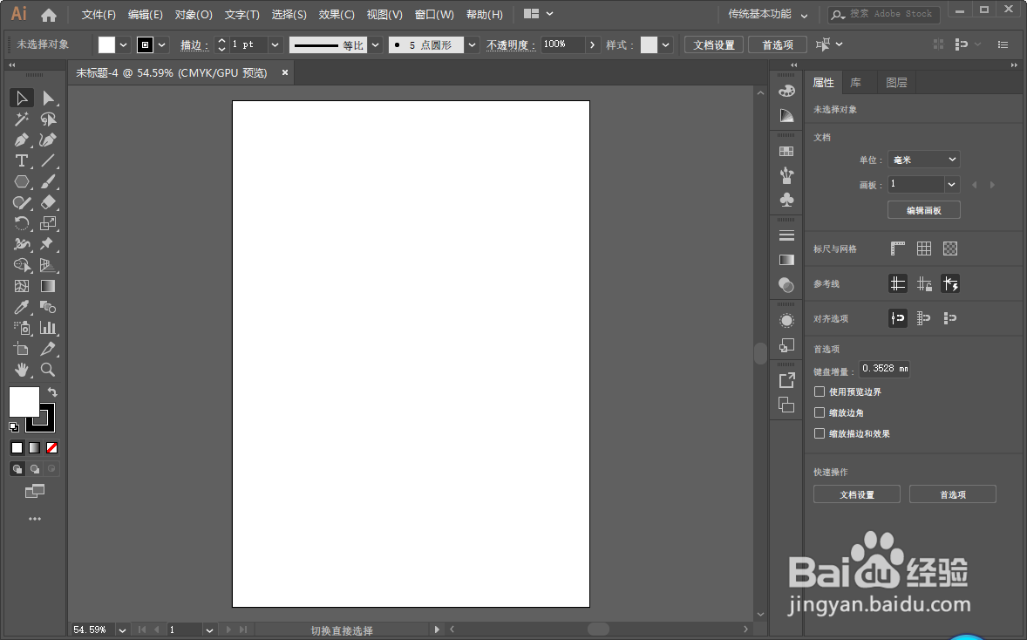The height and width of the screenshot is (640, 1027).
Task: Open the Color panel palette icon
Action: pos(786,91)
